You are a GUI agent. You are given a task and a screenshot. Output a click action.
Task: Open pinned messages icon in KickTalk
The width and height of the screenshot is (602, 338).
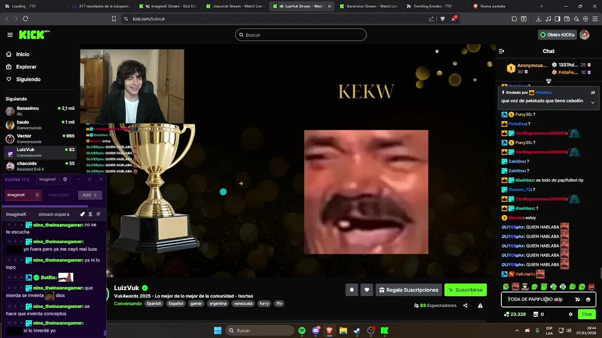(98, 214)
